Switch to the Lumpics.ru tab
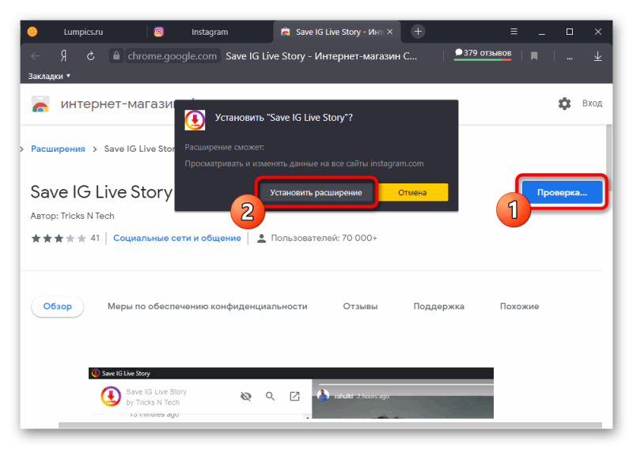 click(83, 32)
